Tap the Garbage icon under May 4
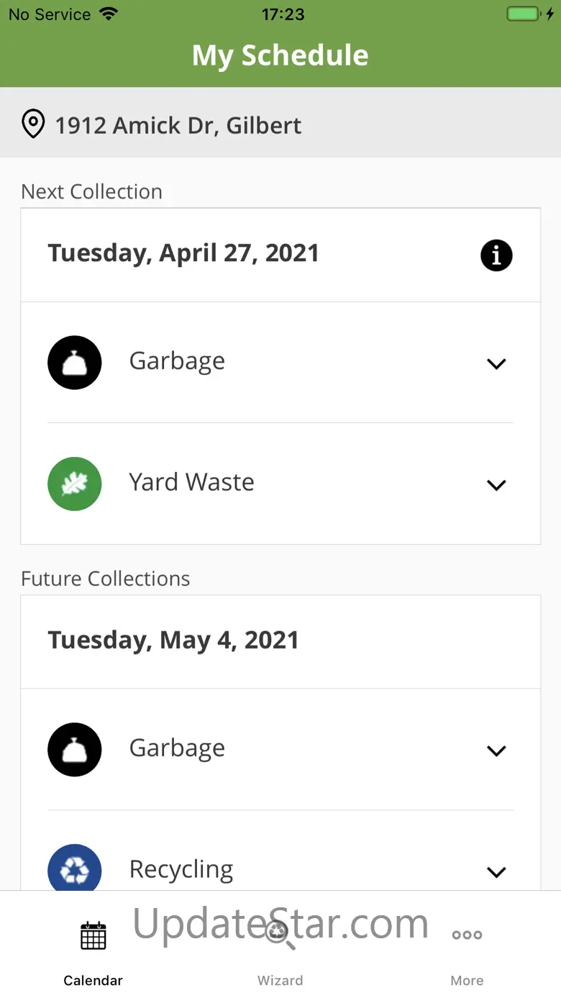The height and width of the screenshot is (998, 561). pos(75,750)
